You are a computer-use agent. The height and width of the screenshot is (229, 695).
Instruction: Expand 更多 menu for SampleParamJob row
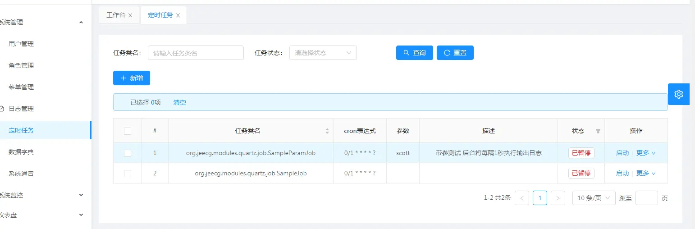pos(645,153)
